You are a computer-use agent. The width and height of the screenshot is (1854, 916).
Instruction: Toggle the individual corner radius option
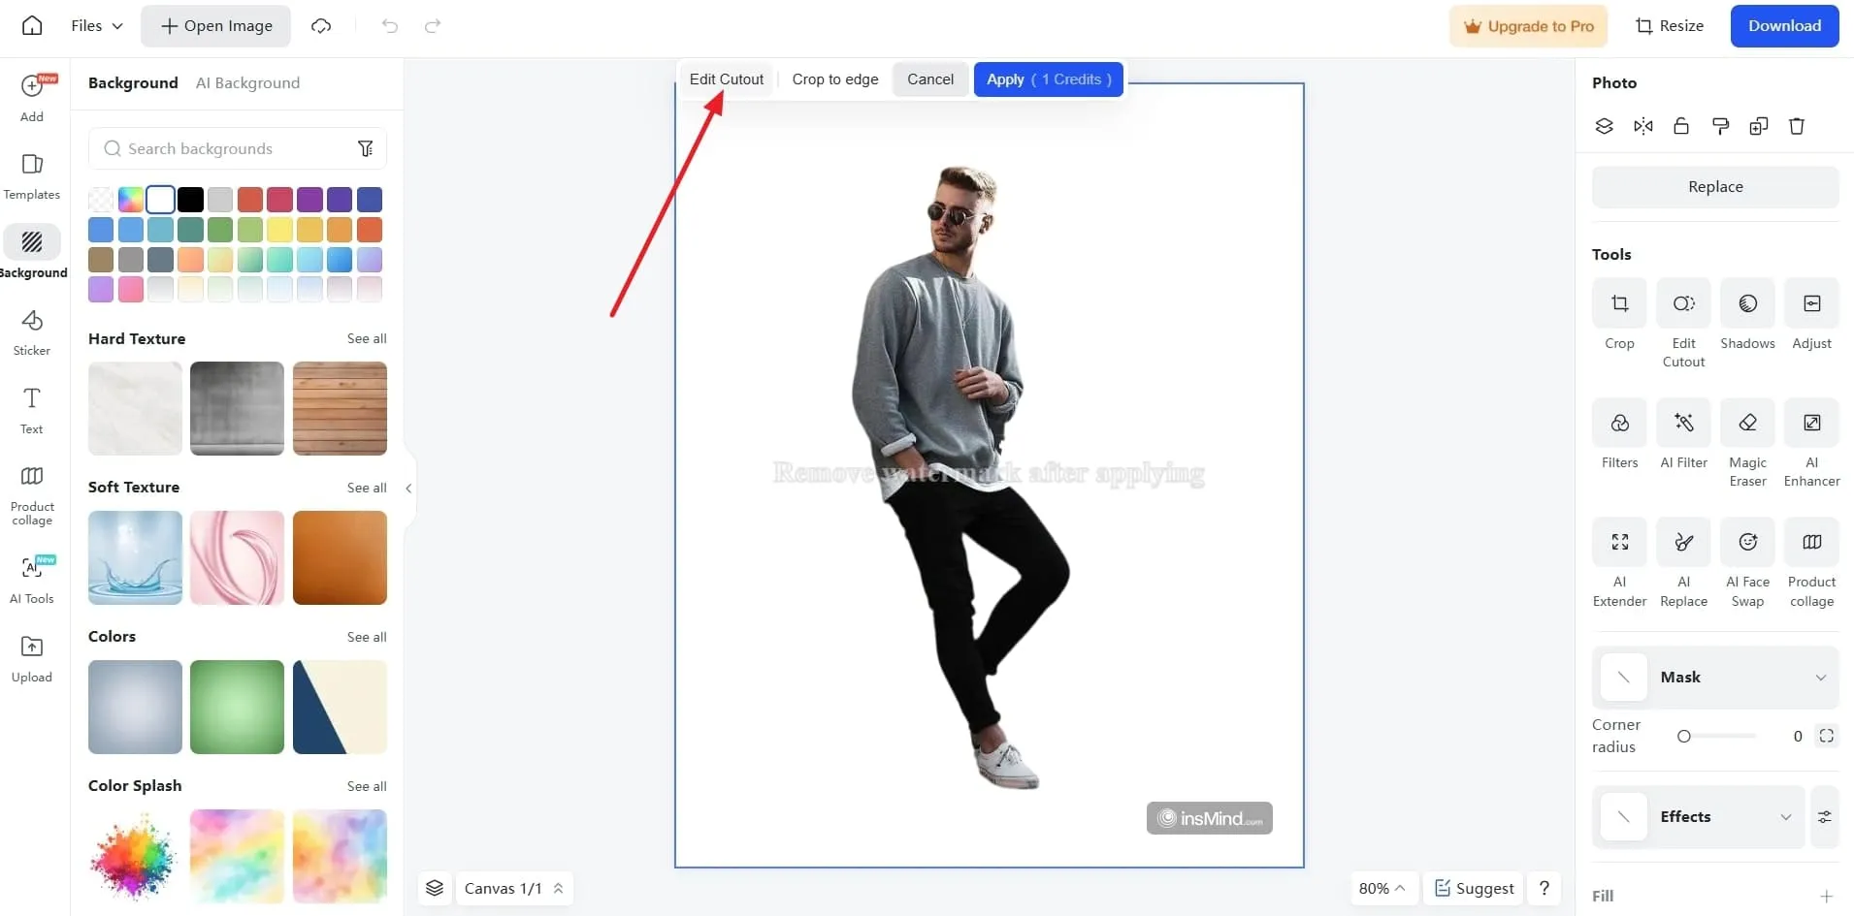[1826, 736]
